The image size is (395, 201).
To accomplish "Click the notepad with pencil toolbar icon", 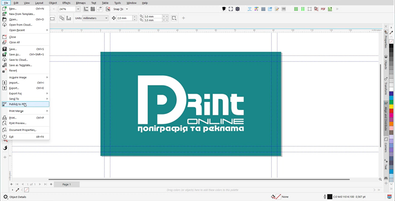I will pyautogui.click(x=277, y=9).
